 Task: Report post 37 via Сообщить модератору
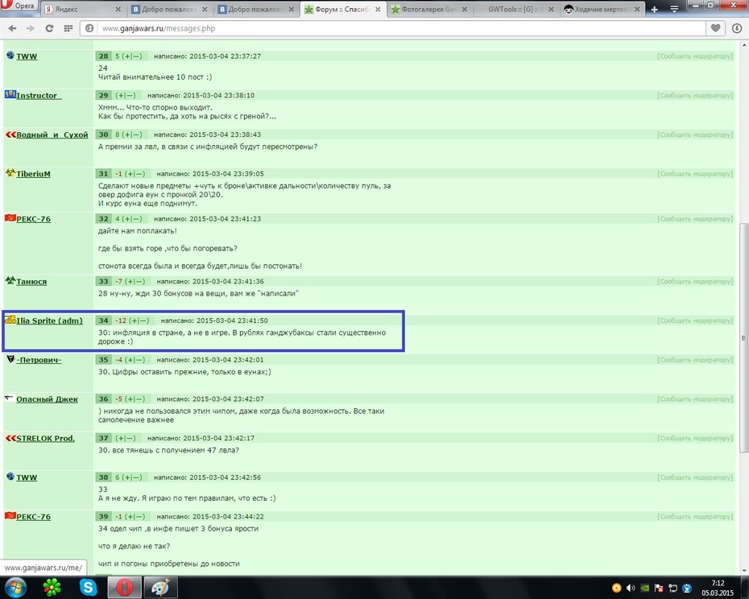point(695,438)
